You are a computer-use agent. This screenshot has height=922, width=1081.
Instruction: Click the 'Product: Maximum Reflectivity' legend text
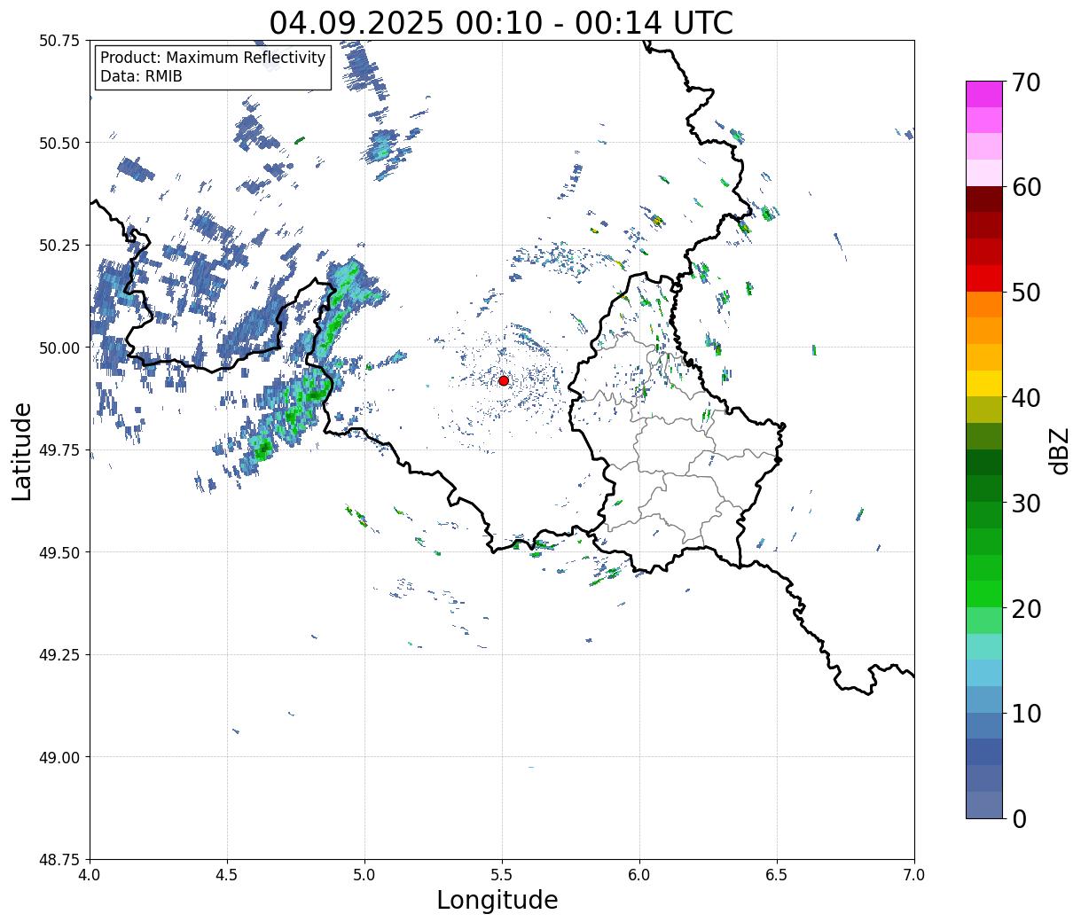213,58
